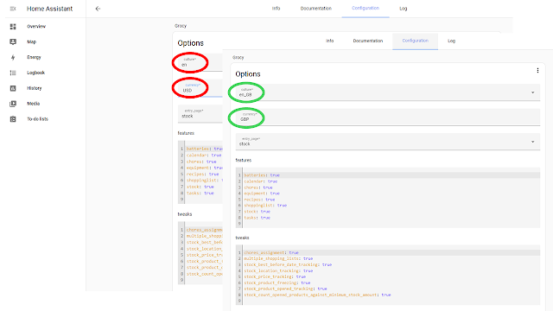Screen dimensions: 553x311
Task: Open Info tab in the front panel
Action: [x=330, y=41]
